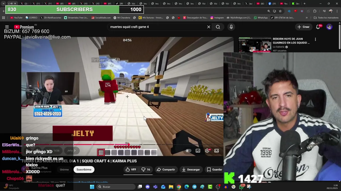Open the Karma Plus channel name

tap(39, 168)
